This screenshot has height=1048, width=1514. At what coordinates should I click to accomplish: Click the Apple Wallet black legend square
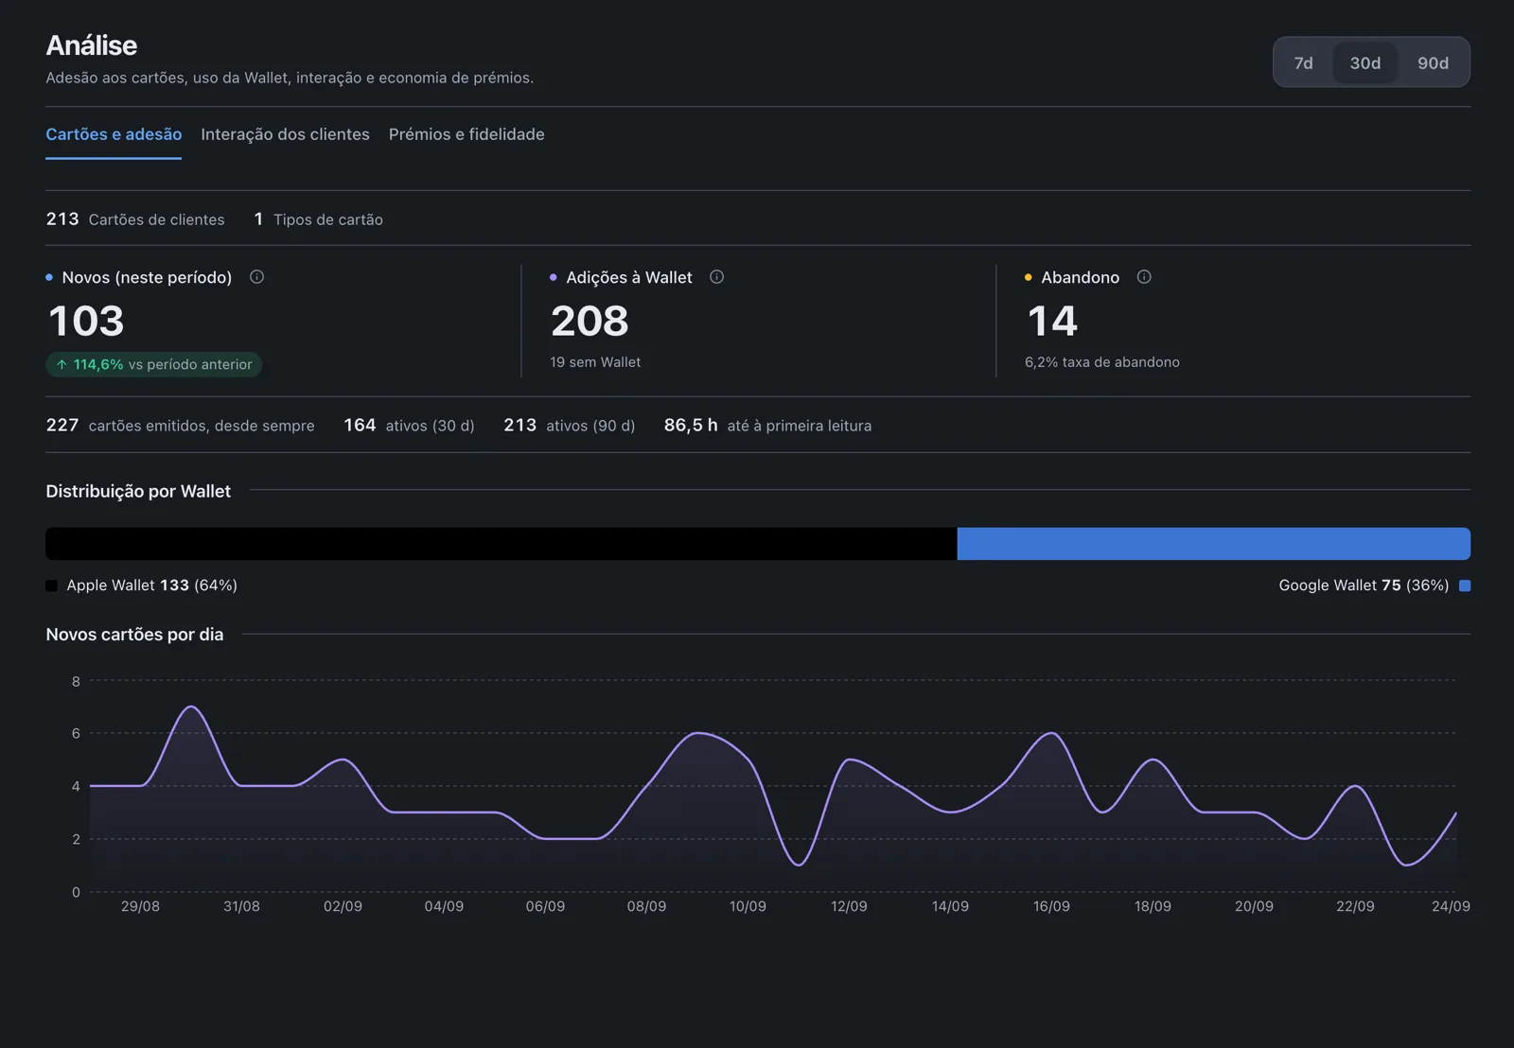(51, 585)
